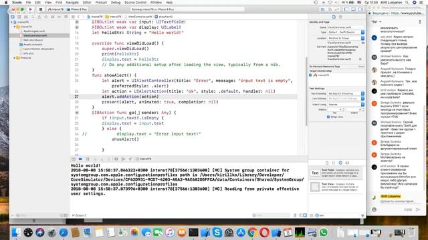Viewport: 428px width, 240px height.
Task: Open the Edit menu
Action: coord(37,3)
